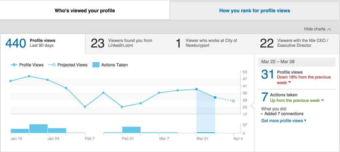Select the 22 Viewers with CEO title stat
The height and width of the screenshot is (152, 340).
[x=297, y=43]
